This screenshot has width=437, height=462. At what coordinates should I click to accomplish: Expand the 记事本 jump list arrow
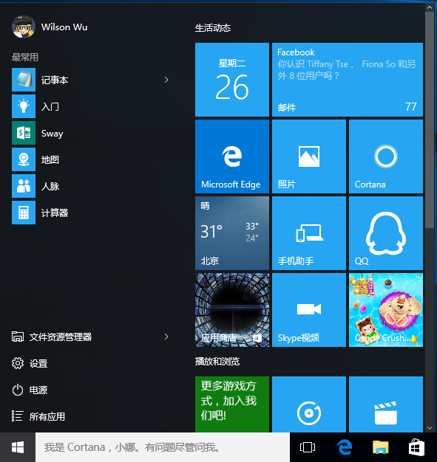click(x=166, y=80)
